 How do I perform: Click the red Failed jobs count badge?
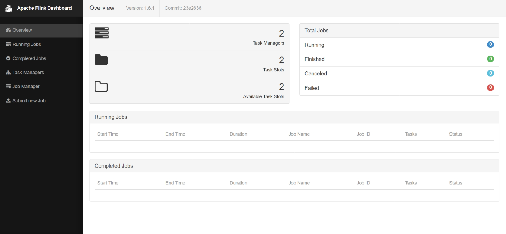(x=490, y=87)
